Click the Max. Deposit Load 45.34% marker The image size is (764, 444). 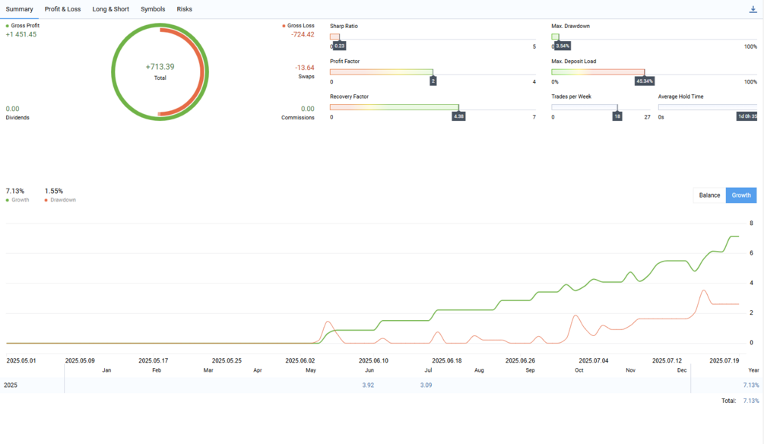click(x=645, y=81)
